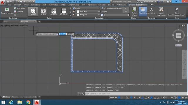Open the AutoCAD application menu button
The image size is (188, 105).
click(x=2, y=2)
